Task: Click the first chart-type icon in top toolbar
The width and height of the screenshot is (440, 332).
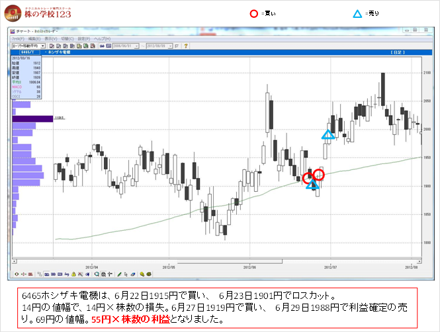Action: click(52, 46)
